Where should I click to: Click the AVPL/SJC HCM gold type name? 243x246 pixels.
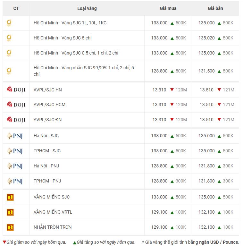point(49,105)
